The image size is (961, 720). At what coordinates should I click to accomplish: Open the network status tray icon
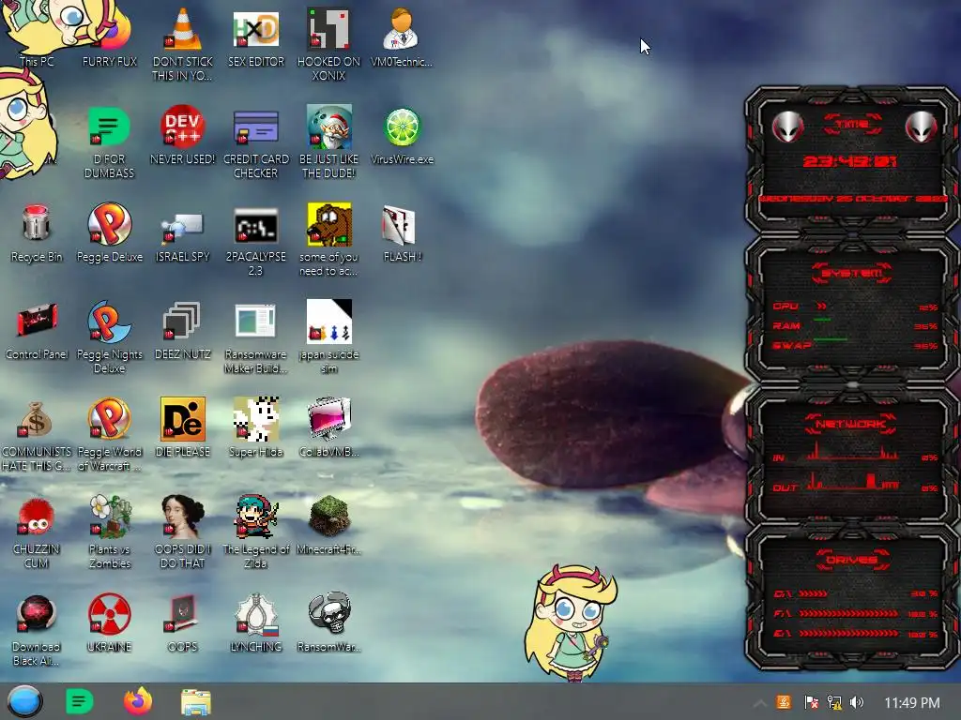[x=834, y=702]
